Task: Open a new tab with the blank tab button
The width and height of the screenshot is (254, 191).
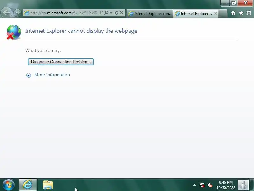Action: (x=223, y=13)
